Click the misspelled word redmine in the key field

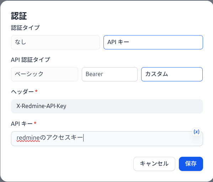coord(28,138)
